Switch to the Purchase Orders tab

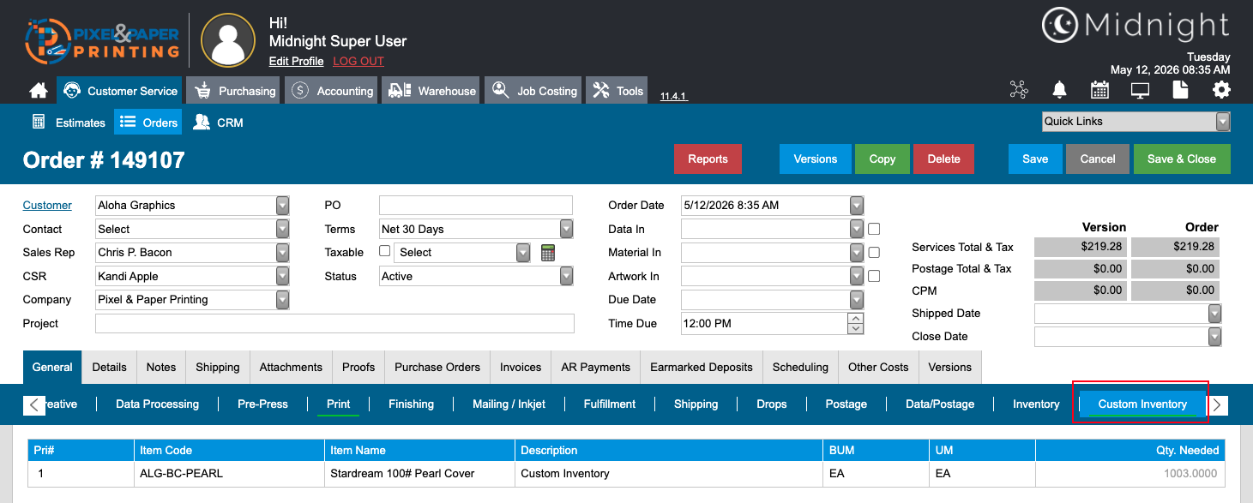pos(437,367)
